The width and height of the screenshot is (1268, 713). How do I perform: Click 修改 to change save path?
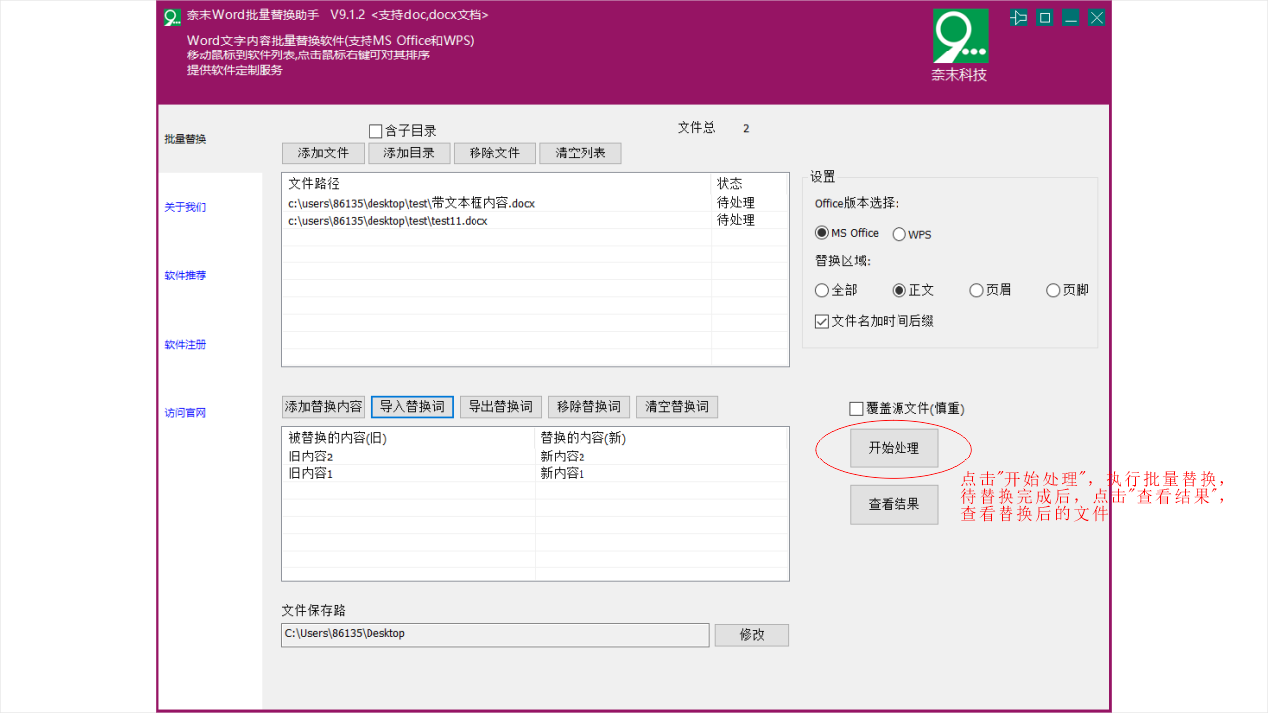(x=751, y=634)
